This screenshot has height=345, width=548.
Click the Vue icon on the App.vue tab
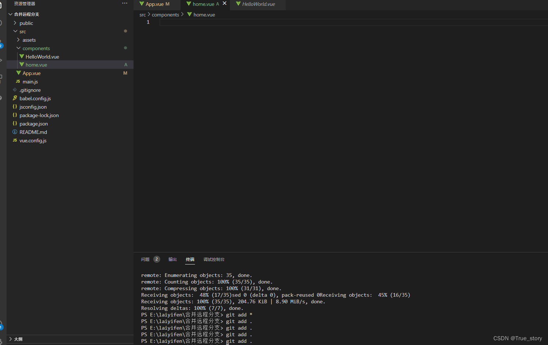click(x=142, y=4)
